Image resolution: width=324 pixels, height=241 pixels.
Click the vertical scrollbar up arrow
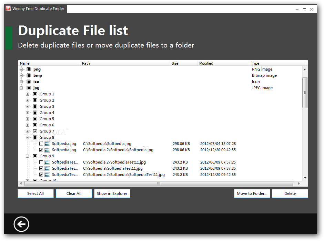(305, 69)
